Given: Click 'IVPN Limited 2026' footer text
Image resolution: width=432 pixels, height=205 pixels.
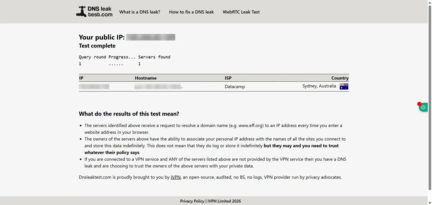Looking at the screenshot, I should (224, 201).
